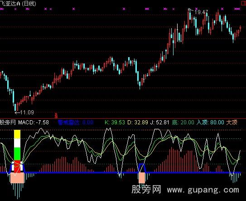
Task: Click the blue 警戒雷达 0.00 indicator label
Action: 76,122
